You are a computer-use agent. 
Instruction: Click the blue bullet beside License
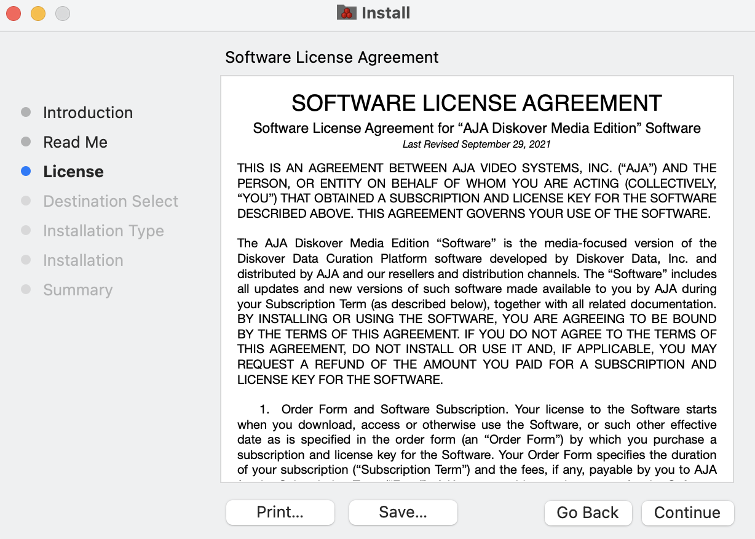26,172
